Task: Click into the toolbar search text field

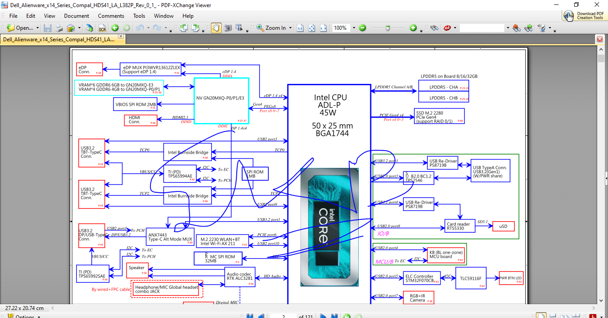Action: pos(482,28)
